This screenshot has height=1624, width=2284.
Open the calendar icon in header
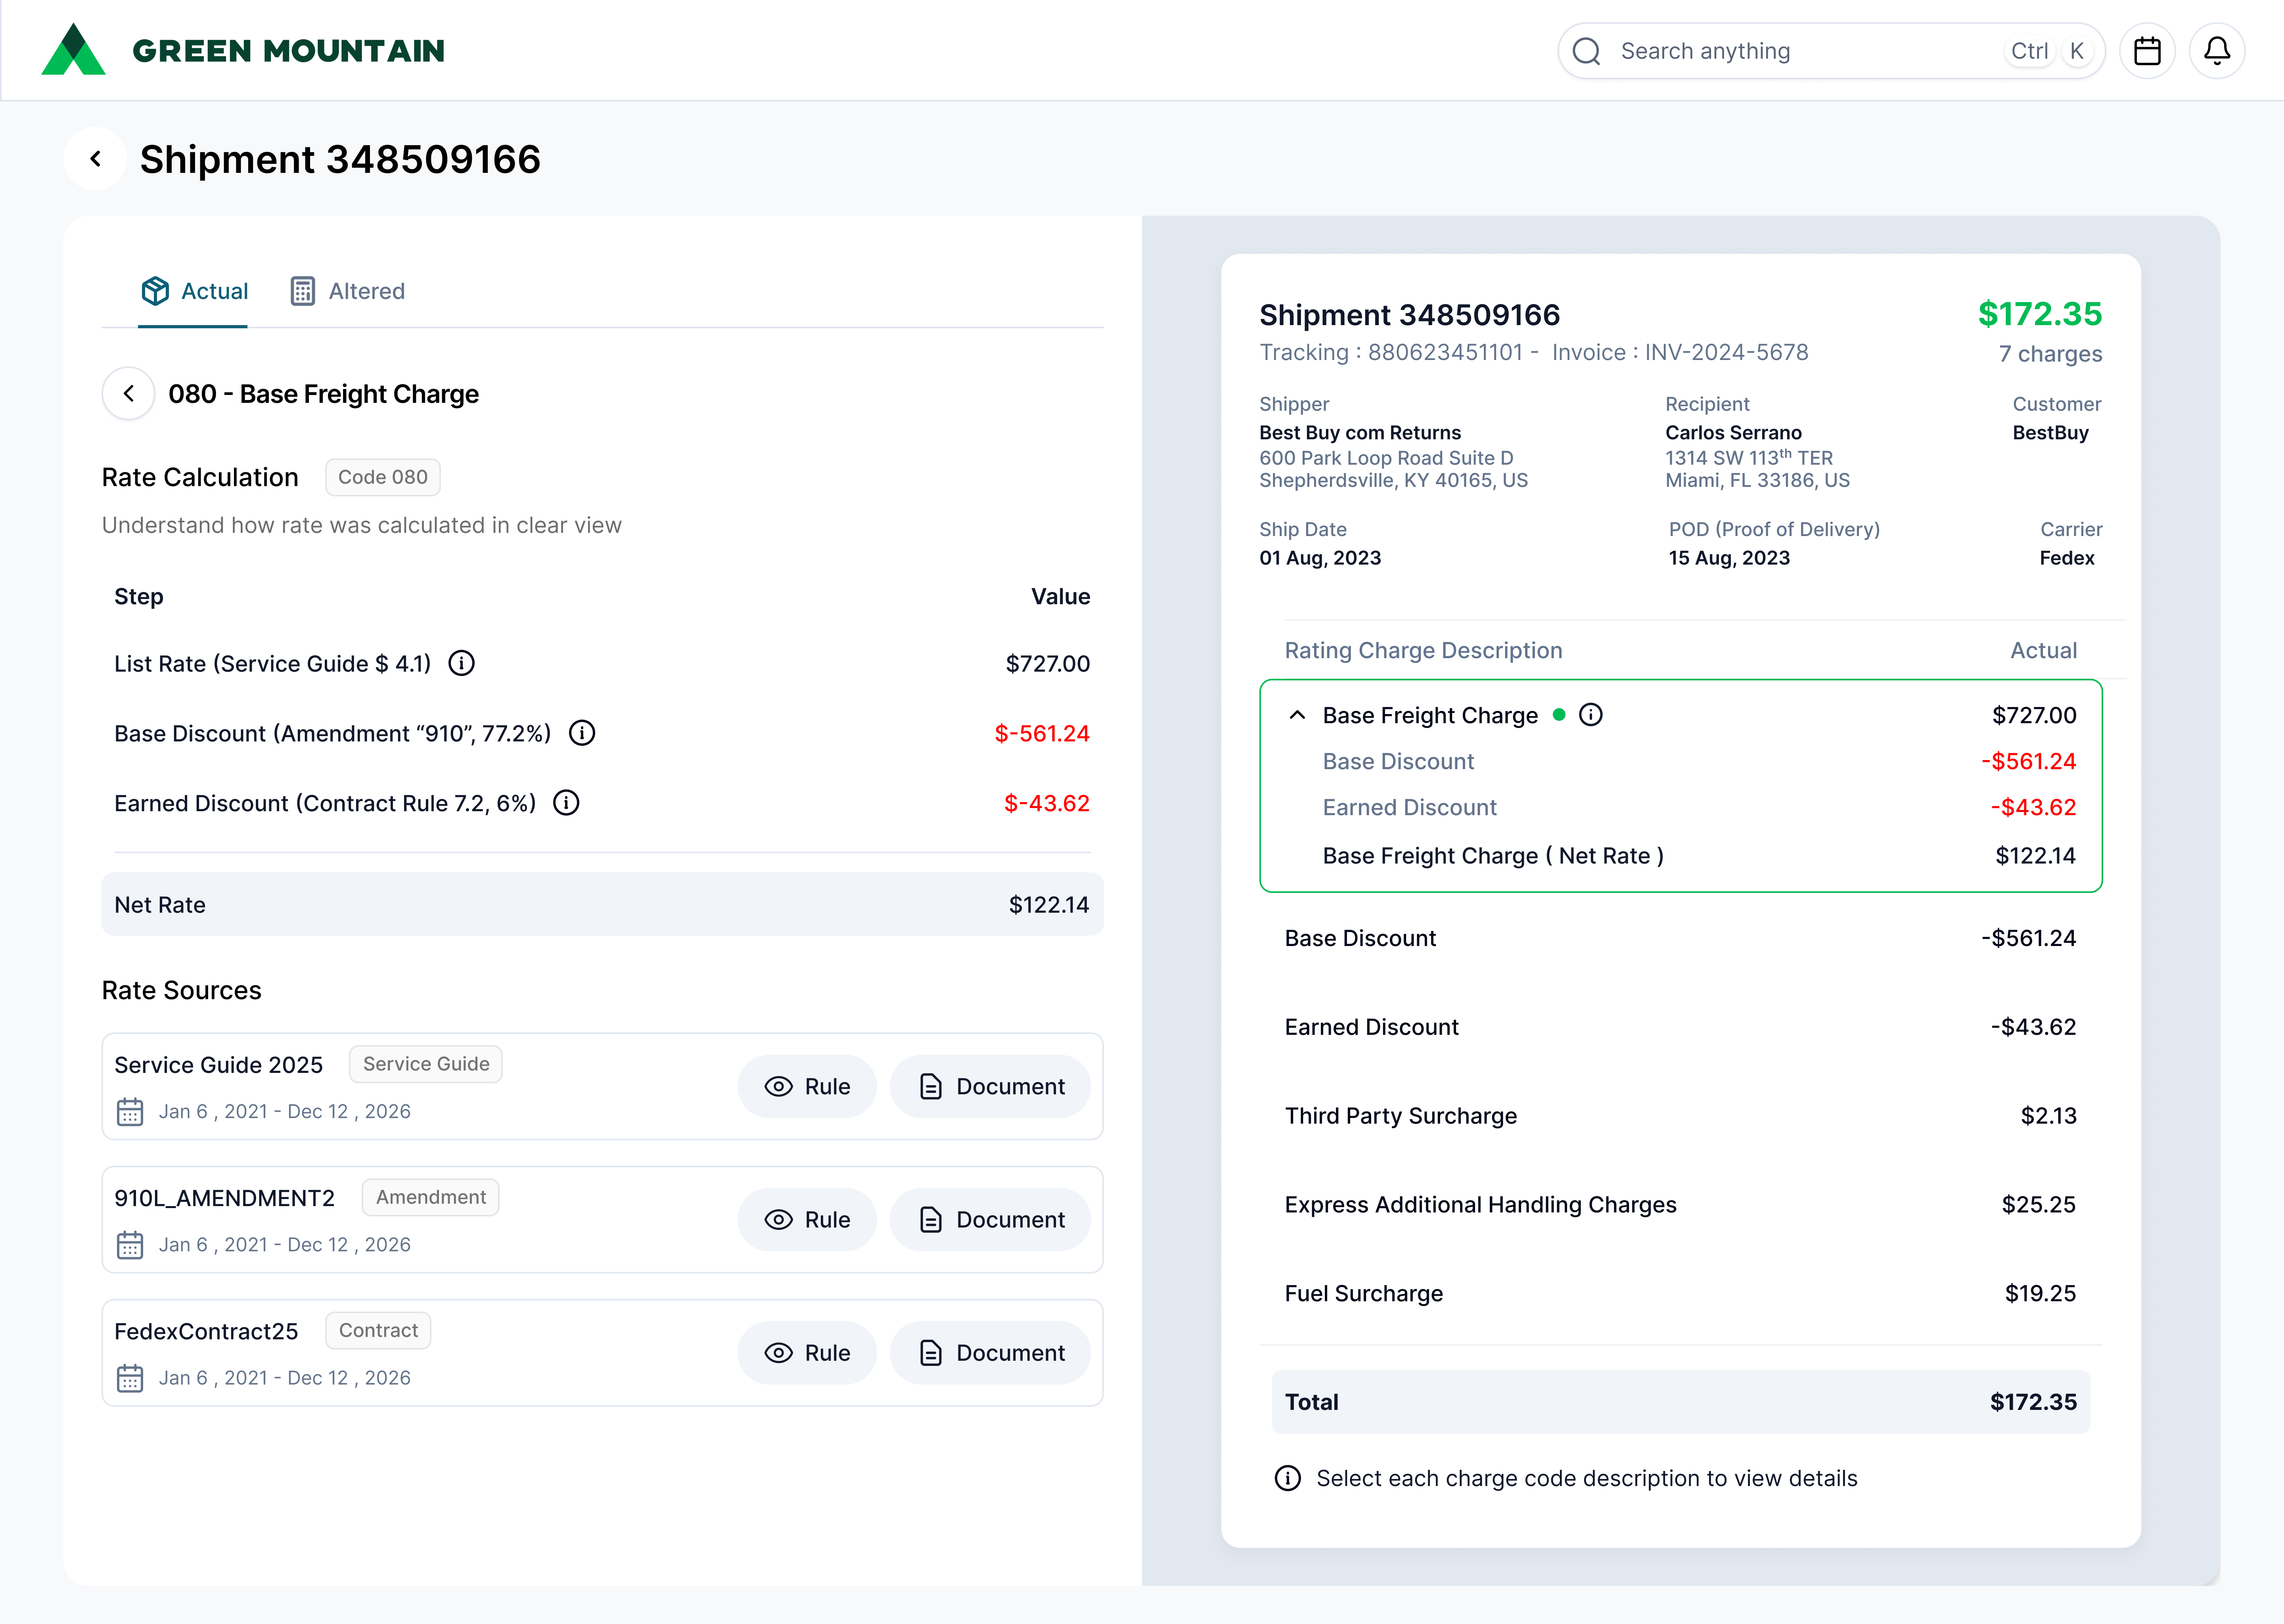pyautogui.click(x=2147, y=51)
